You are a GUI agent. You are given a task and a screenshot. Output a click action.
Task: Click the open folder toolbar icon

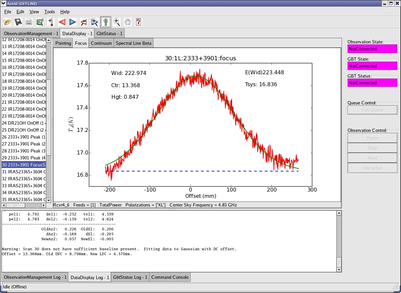[x=7, y=22]
